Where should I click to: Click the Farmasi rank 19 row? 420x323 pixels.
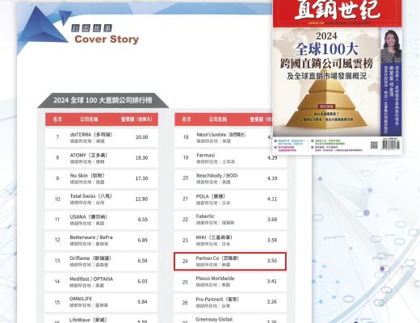(230, 158)
